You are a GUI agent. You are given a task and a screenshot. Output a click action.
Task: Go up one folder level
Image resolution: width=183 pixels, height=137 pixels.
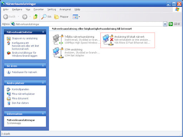tap(35, 17)
